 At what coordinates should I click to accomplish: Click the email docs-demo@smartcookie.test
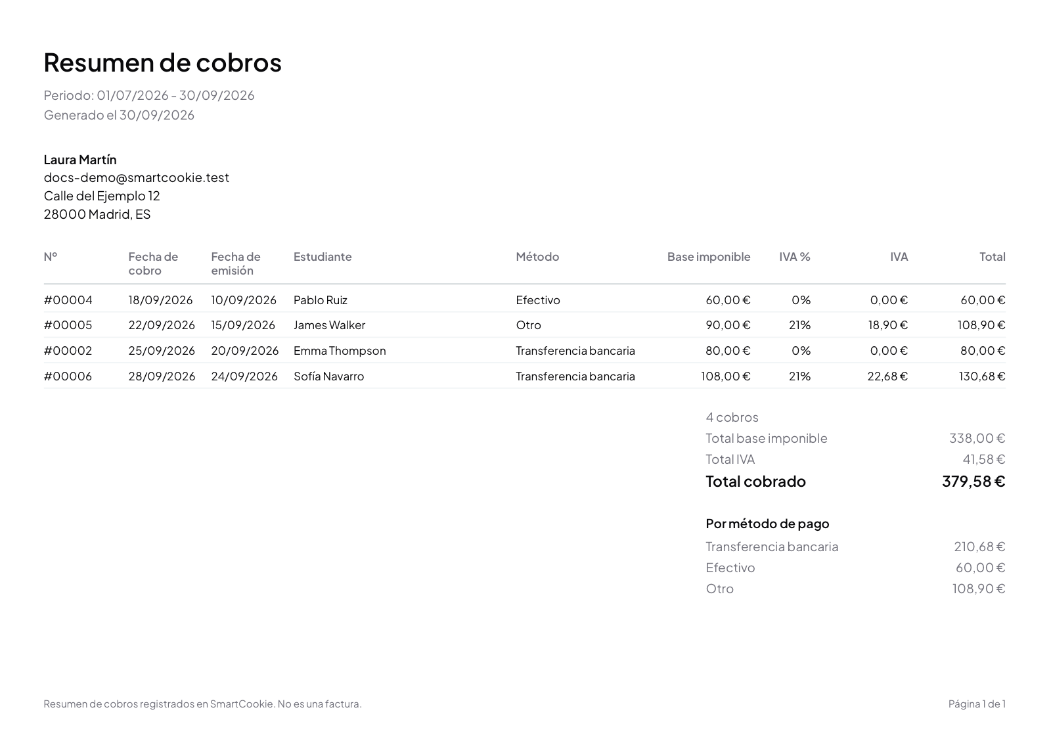(137, 177)
